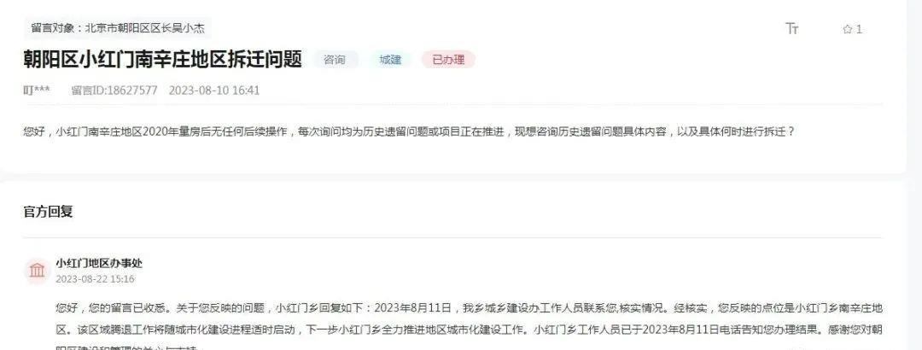Click the post timestamp 2023-08-10 16:41

point(214,90)
